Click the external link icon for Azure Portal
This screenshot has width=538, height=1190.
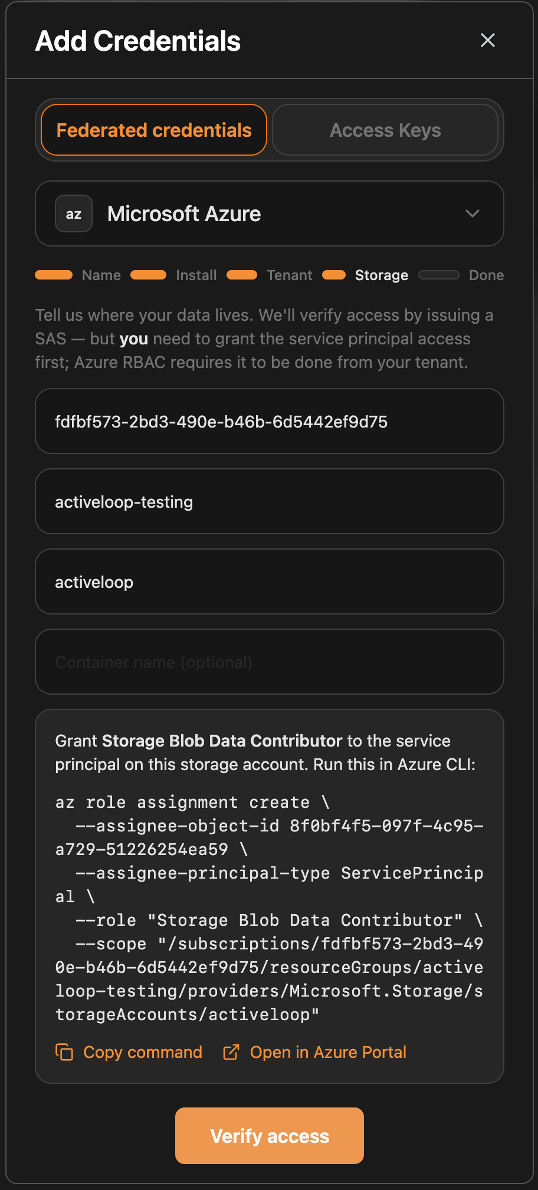click(231, 1052)
